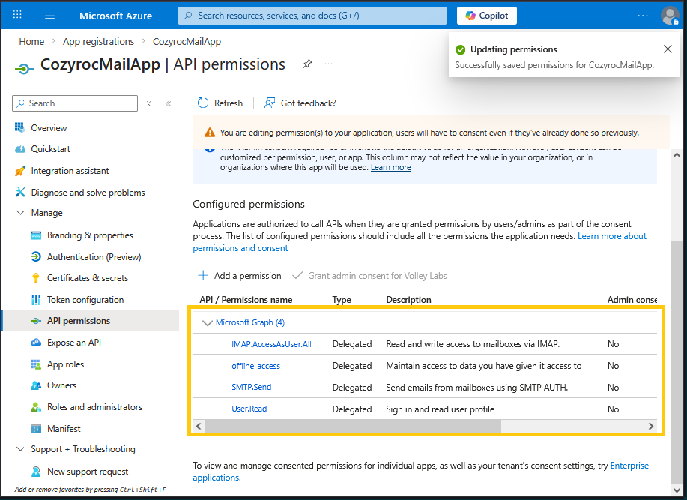Collapse the Support + Troubleshooting section
Image resolution: width=687 pixels, height=500 pixels.
(20, 450)
